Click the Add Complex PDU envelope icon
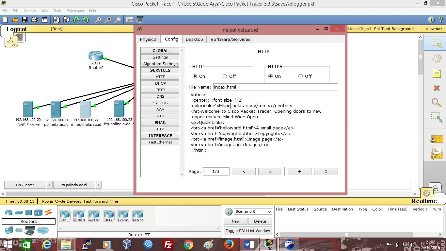 coord(437,154)
